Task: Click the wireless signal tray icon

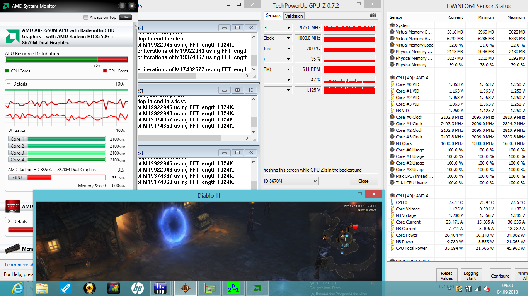Action: pos(478,288)
